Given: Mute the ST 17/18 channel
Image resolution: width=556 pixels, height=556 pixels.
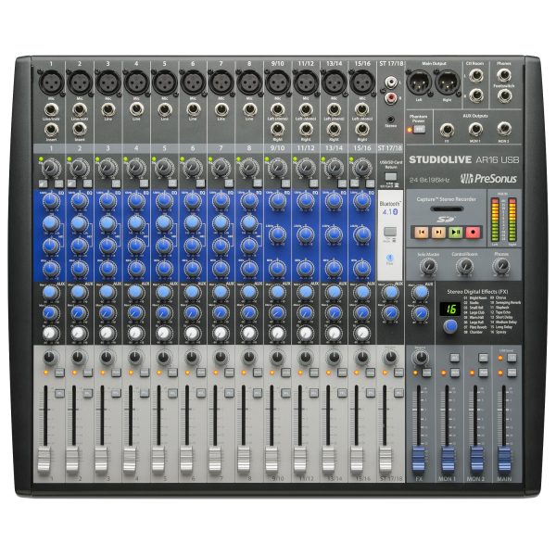Looking at the screenshot, I should pyautogui.click(x=398, y=373).
